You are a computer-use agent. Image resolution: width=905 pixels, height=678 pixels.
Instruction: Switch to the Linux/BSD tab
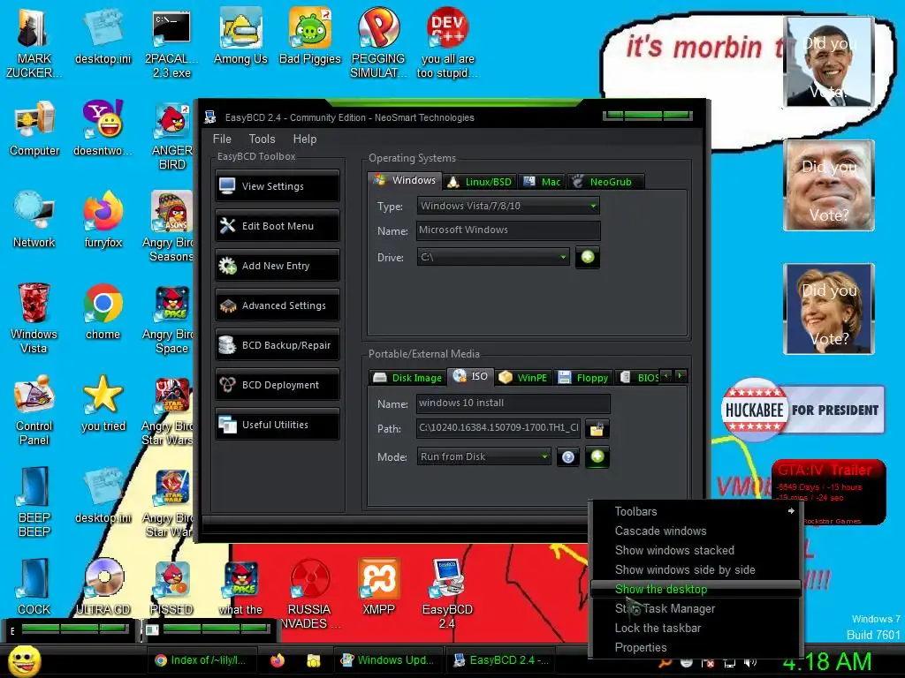(x=480, y=182)
